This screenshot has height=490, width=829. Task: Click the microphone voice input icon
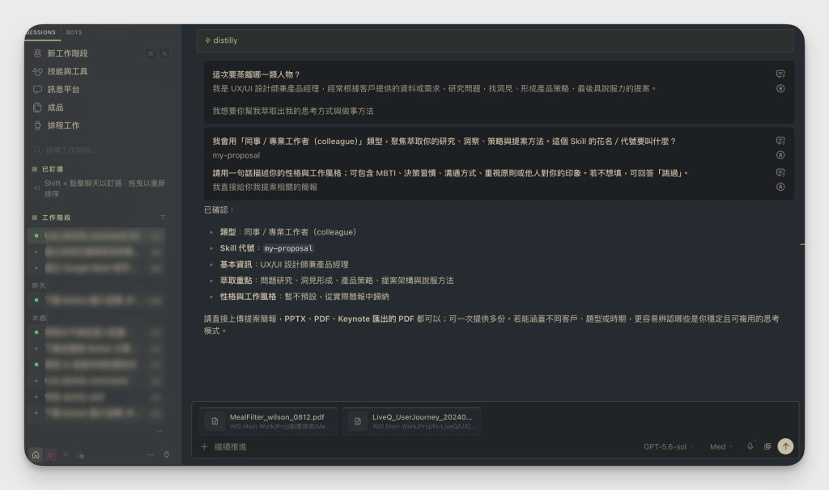pos(750,446)
